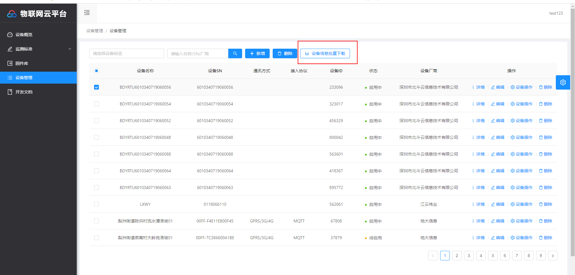Expand the 监测标准 sidebar menu
Image resolution: width=575 pixels, height=275 pixels.
38,49
